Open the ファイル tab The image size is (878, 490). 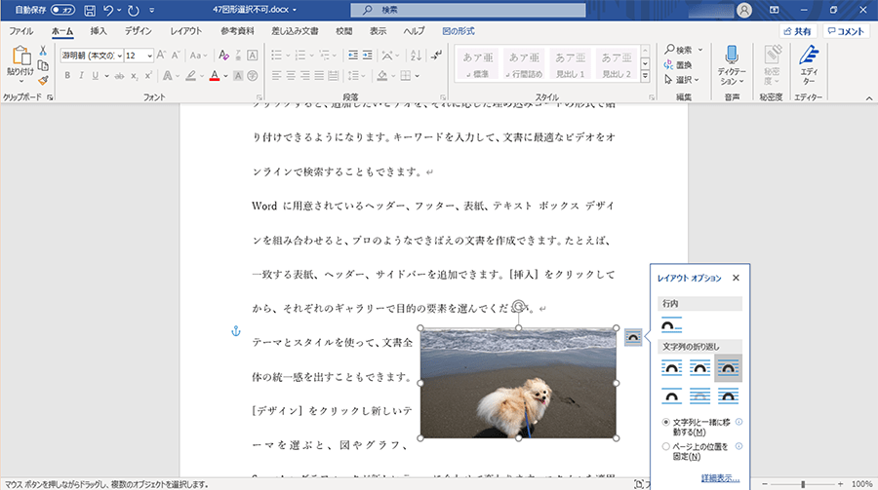[21, 31]
